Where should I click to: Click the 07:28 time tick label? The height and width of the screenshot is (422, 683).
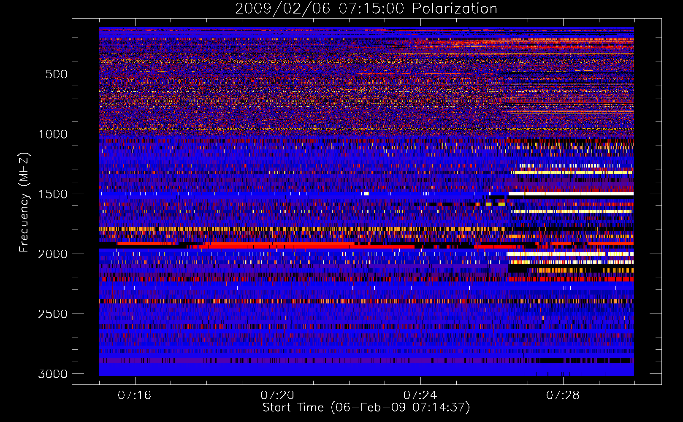coord(563,395)
